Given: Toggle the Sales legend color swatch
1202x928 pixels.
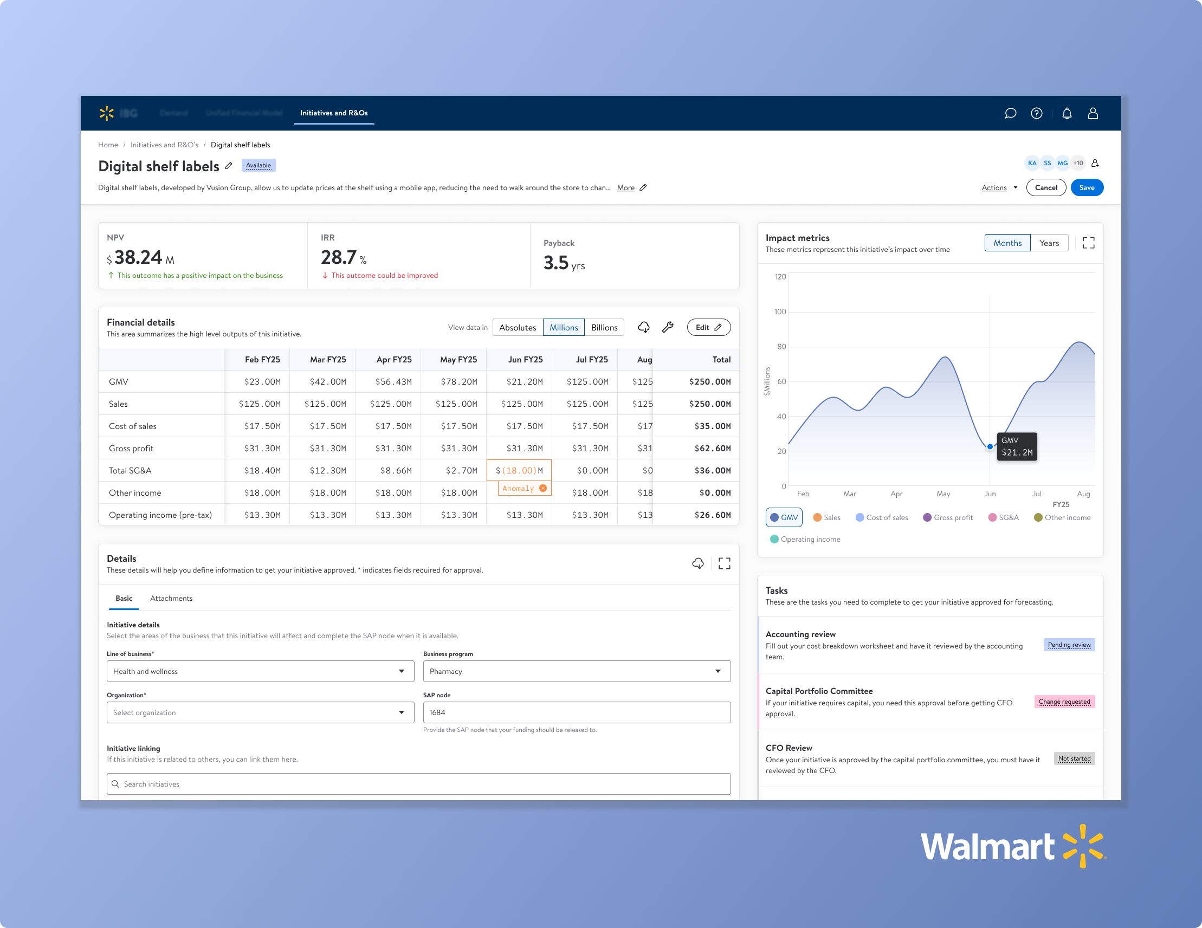Looking at the screenshot, I should click(817, 517).
